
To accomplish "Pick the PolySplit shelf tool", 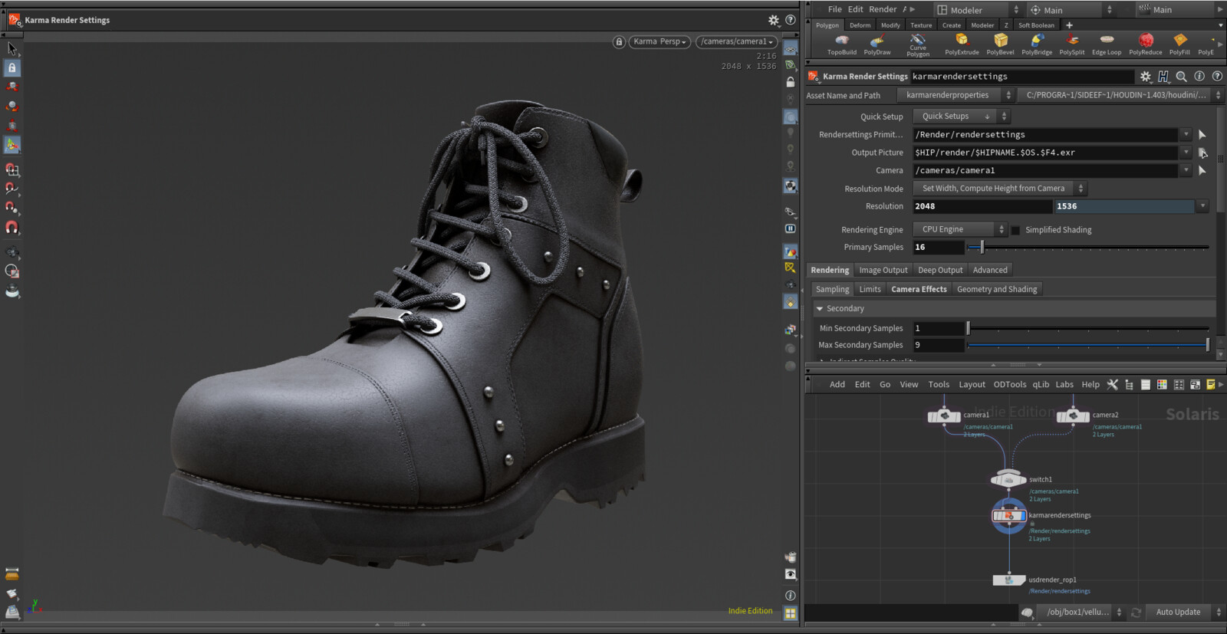I will coord(1072,44).
